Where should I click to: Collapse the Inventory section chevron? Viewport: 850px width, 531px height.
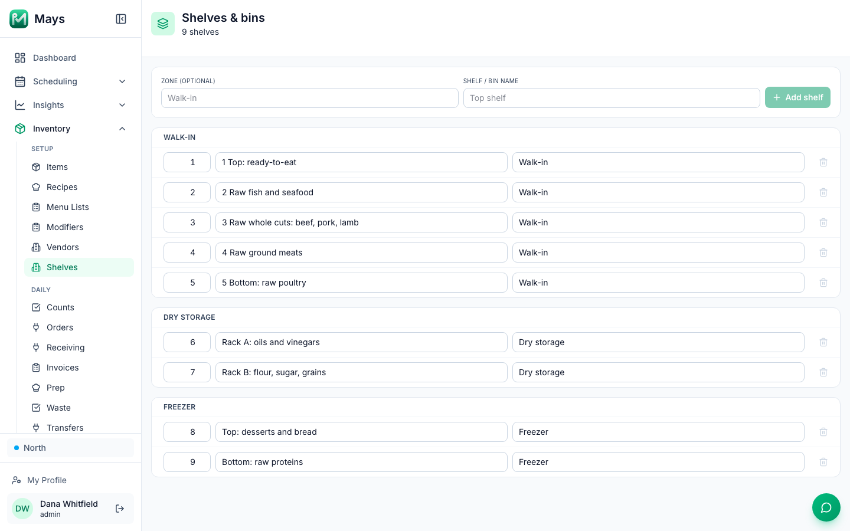click(x=122, y=129)
